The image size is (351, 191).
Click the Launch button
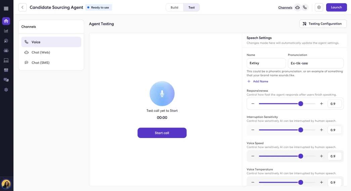[x=337, y=7]
